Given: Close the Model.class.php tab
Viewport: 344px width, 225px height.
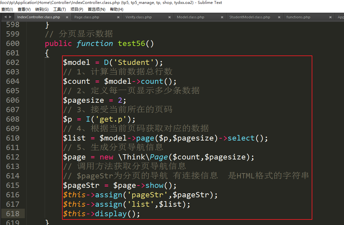Looking at the screenshot, I should 222,17.
